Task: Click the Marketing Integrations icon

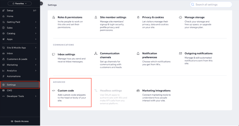Action: pyautogui.click(x=138, y=91)
